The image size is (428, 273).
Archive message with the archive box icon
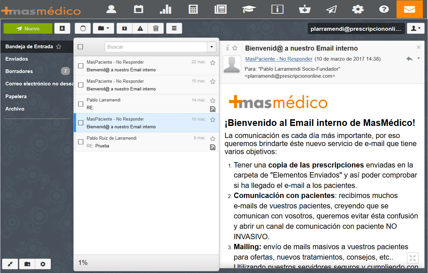tap(125, 28)
